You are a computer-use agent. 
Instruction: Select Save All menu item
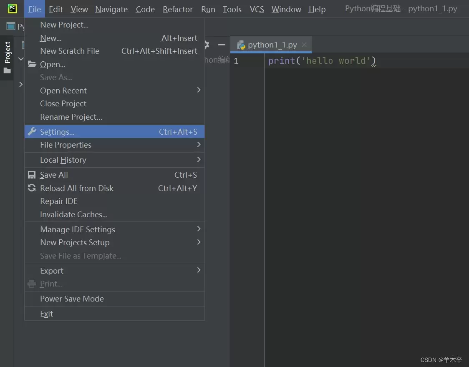[x=115, y=175]
